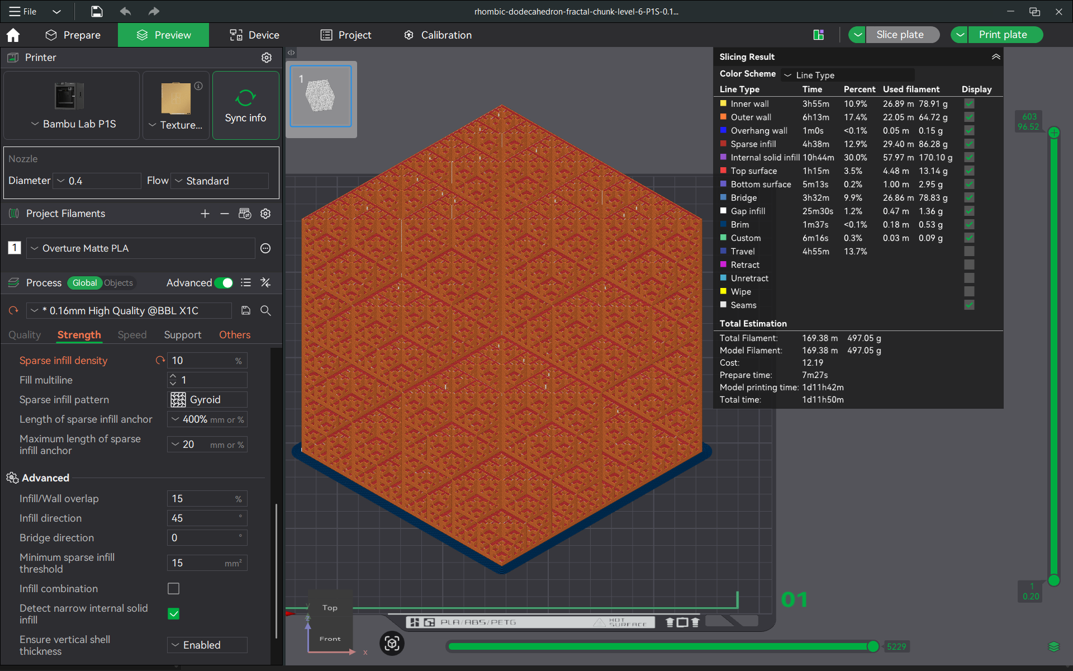Viewport: 1073px width, 671px height.
Task: Click the save file icon
Action: click(97, 11)
